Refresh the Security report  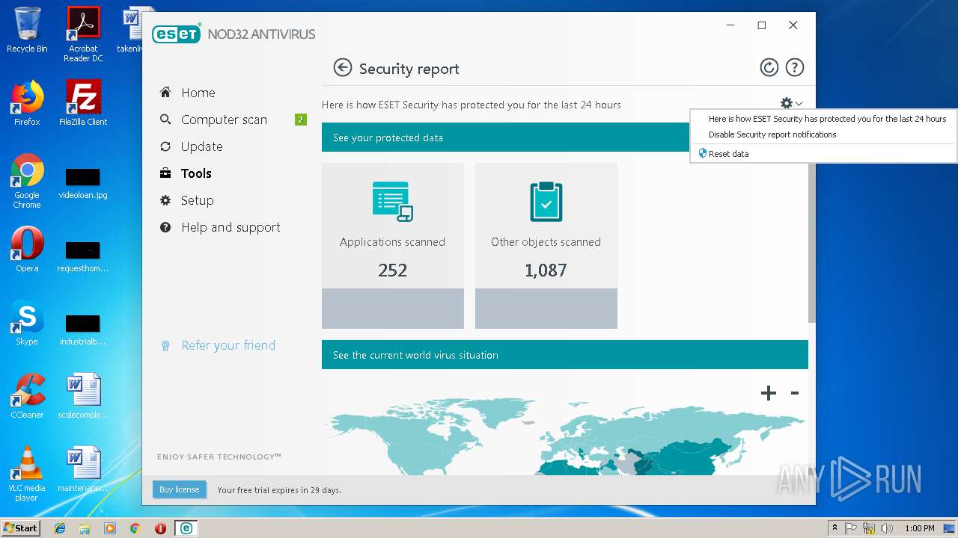pyautogui.click(x=769, y=68)
